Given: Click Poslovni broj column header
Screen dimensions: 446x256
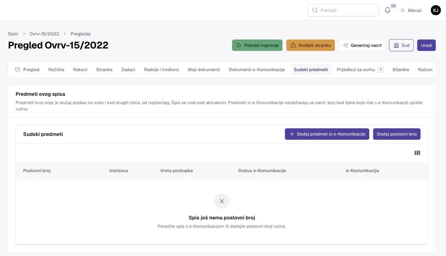Looking at the screenshot, I should click(x=37, y=171).
